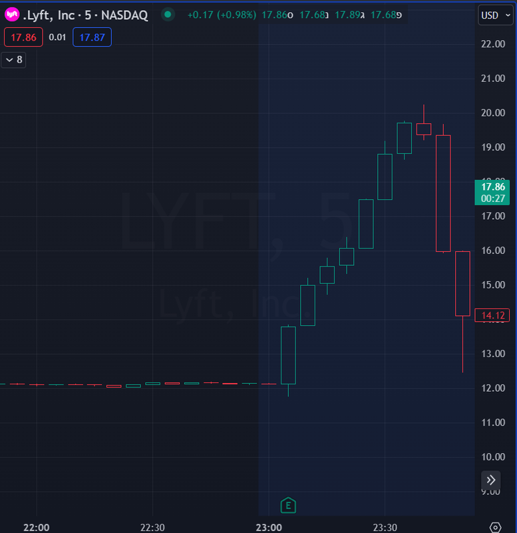Click the current price label 17.86
The image size is (517, 533).
pos(492,193)
